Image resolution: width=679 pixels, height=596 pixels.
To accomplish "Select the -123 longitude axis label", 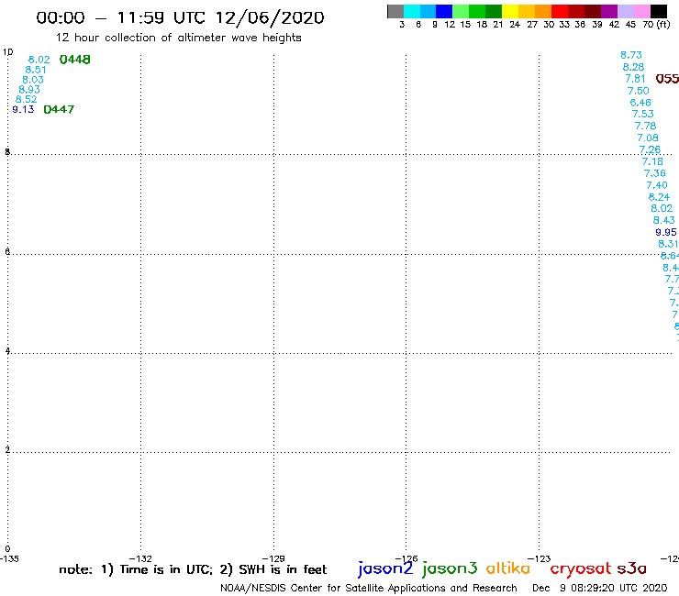I will pos(540,558).
